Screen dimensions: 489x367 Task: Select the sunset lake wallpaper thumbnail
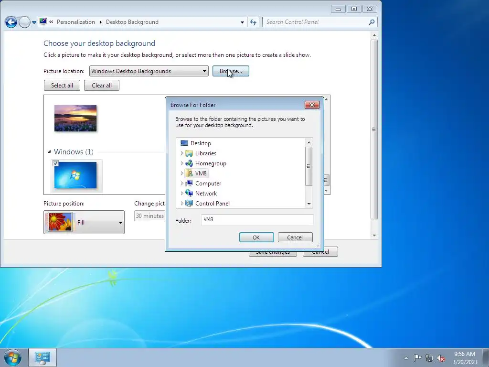click(75, 119)
